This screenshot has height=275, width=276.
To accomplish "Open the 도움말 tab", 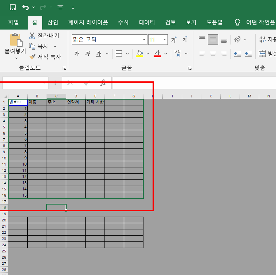I will point(214,22).
